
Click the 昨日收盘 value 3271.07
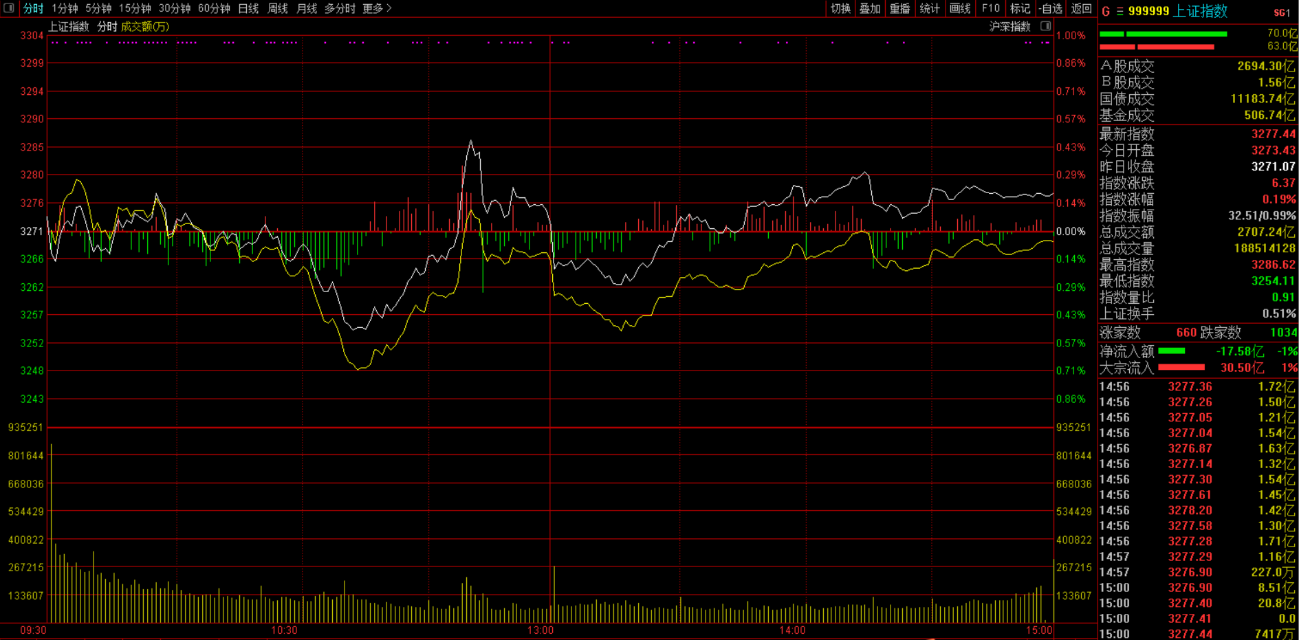pyautogui.click(x=1274, y=167)
